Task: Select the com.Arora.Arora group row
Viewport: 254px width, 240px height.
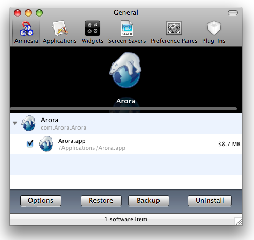Action: pyautogui.click(x=126, y=123)
